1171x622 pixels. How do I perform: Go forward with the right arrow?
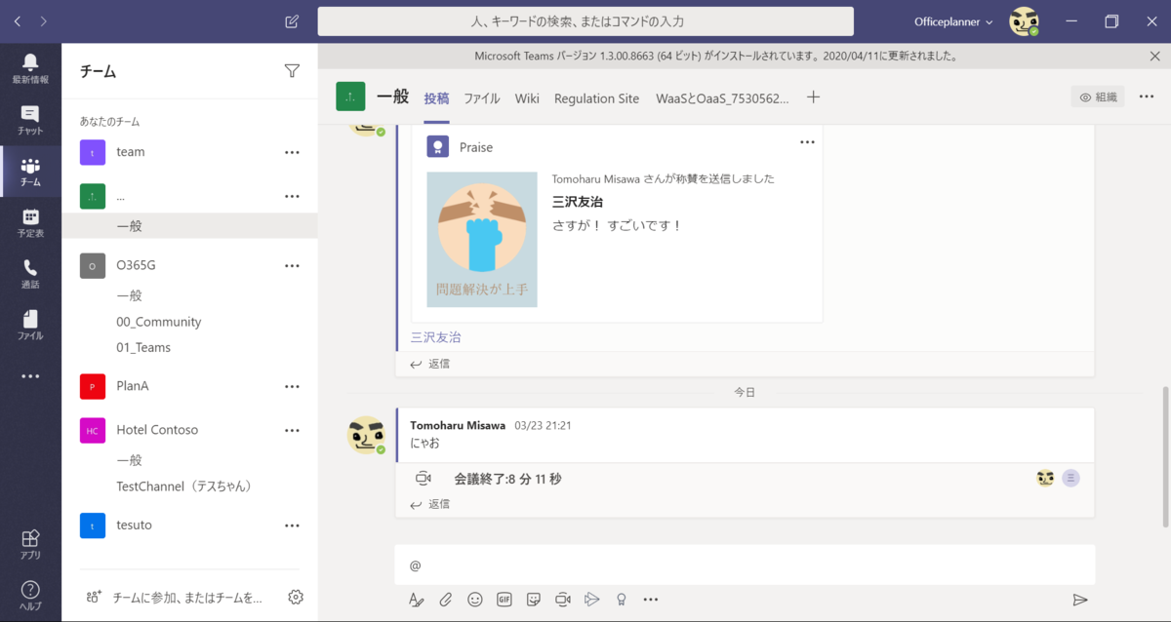(x=44, y=21)
